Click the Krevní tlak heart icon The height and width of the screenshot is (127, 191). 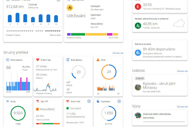click(68, 101)
